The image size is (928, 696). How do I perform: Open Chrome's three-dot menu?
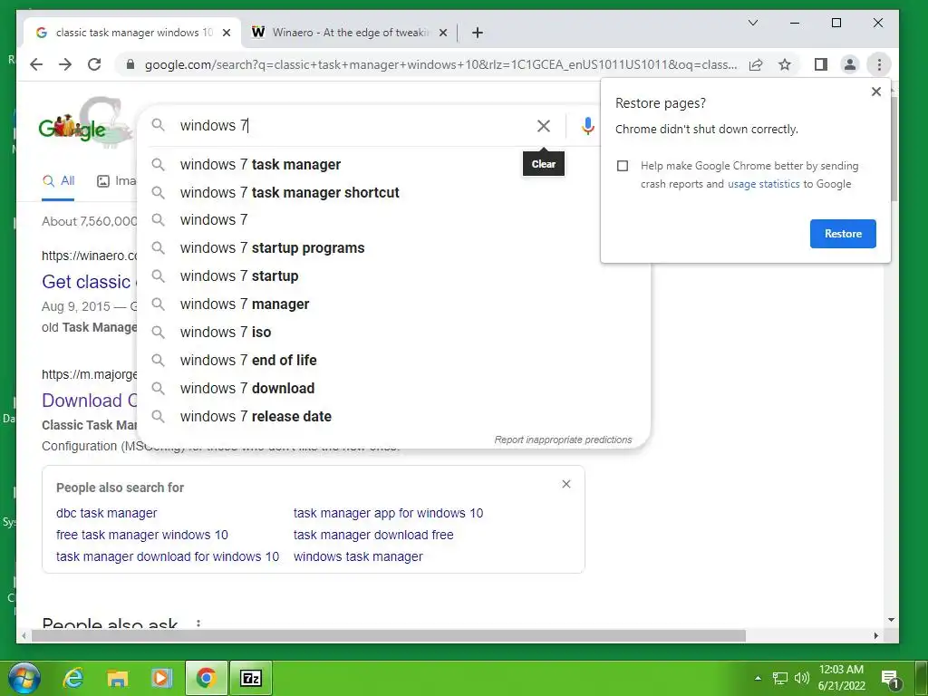[879, 64]
